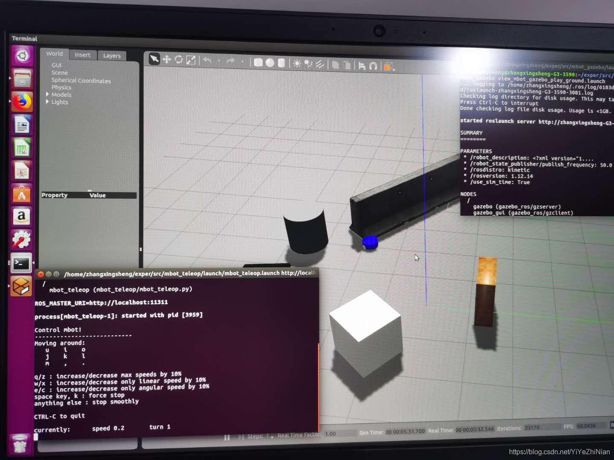Select the brown post model
The width and height of the screenshot is (614, 460).
click(x=486, y=292)
